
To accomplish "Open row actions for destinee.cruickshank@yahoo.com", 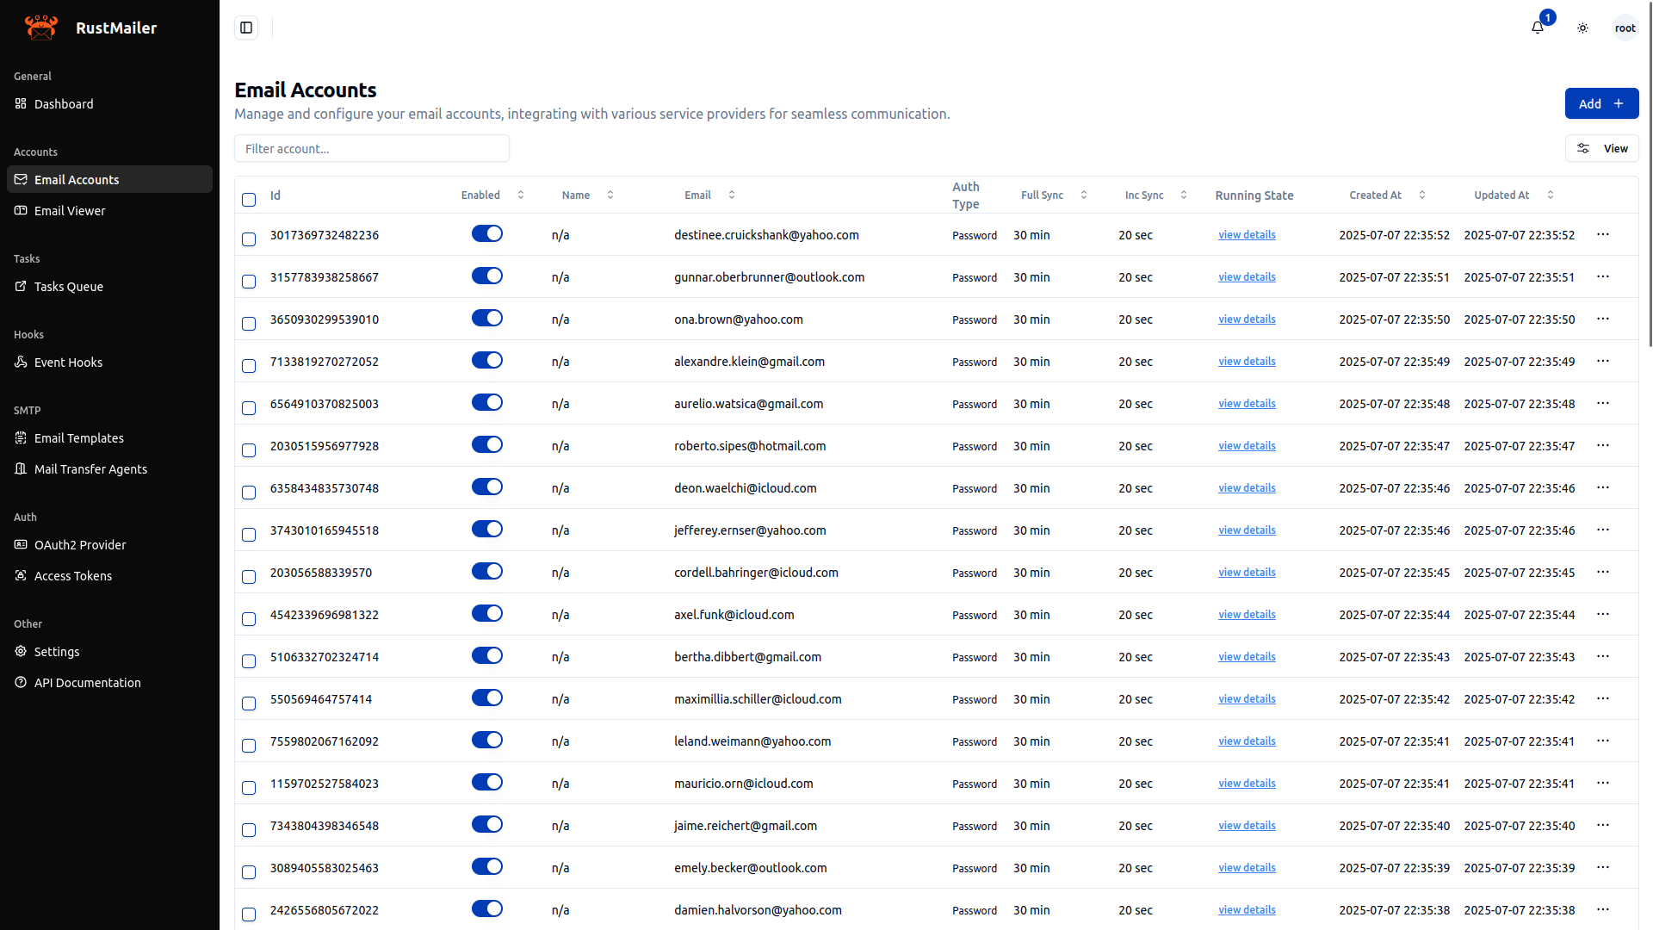I will pos(1602,234).
